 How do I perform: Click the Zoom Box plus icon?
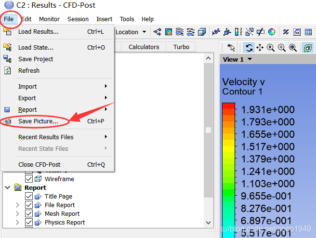click(x=281, y=48)
